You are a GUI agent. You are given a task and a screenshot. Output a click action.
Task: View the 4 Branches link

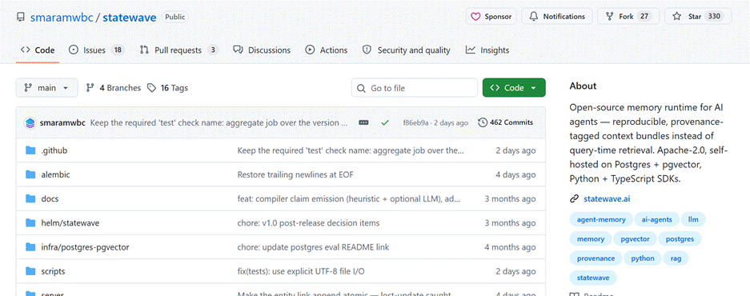(x=114, y=88)
